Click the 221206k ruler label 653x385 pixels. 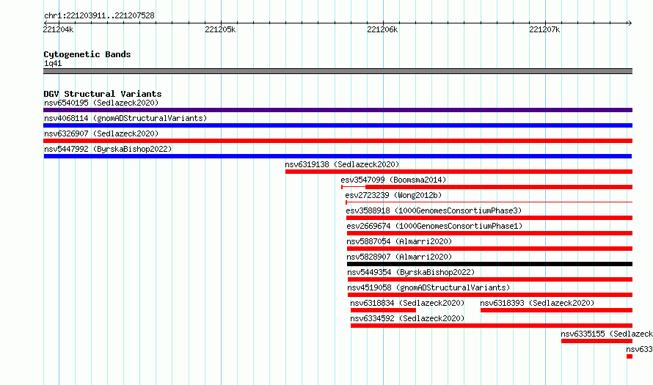[382, 29]
